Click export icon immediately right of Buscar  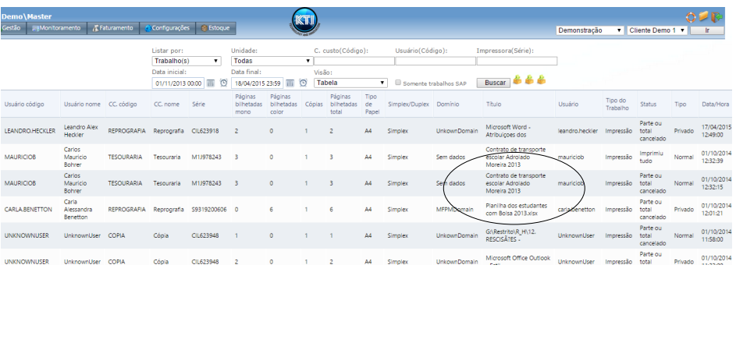517,79
